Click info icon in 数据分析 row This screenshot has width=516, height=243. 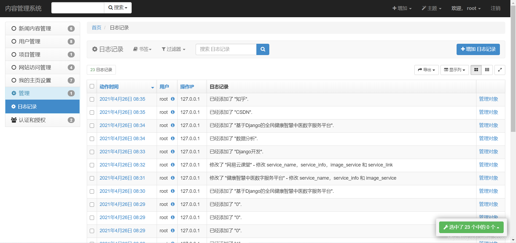[173, 138]
